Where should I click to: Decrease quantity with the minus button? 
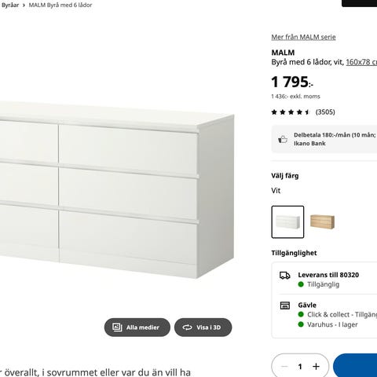click(284, 367)
